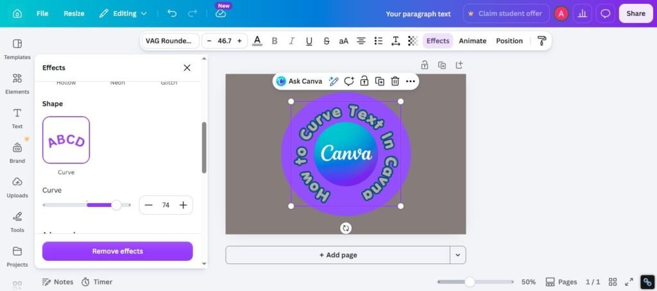
Task: Go to Canva home icon
Action: 17,14
